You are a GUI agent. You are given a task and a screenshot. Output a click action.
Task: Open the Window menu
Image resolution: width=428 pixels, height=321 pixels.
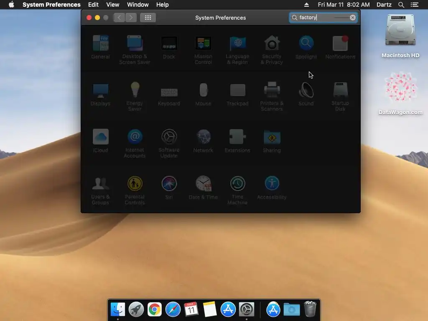click(138, 5)
